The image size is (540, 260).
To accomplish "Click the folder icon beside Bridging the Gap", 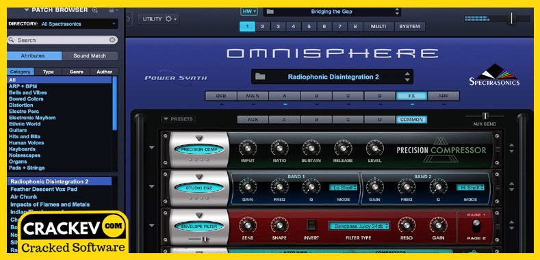I will coord(270,12).
